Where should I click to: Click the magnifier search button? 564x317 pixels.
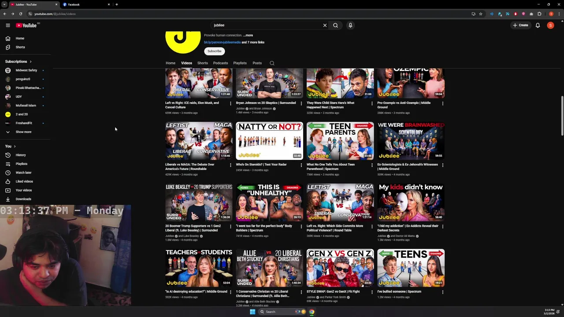[336, 25]
